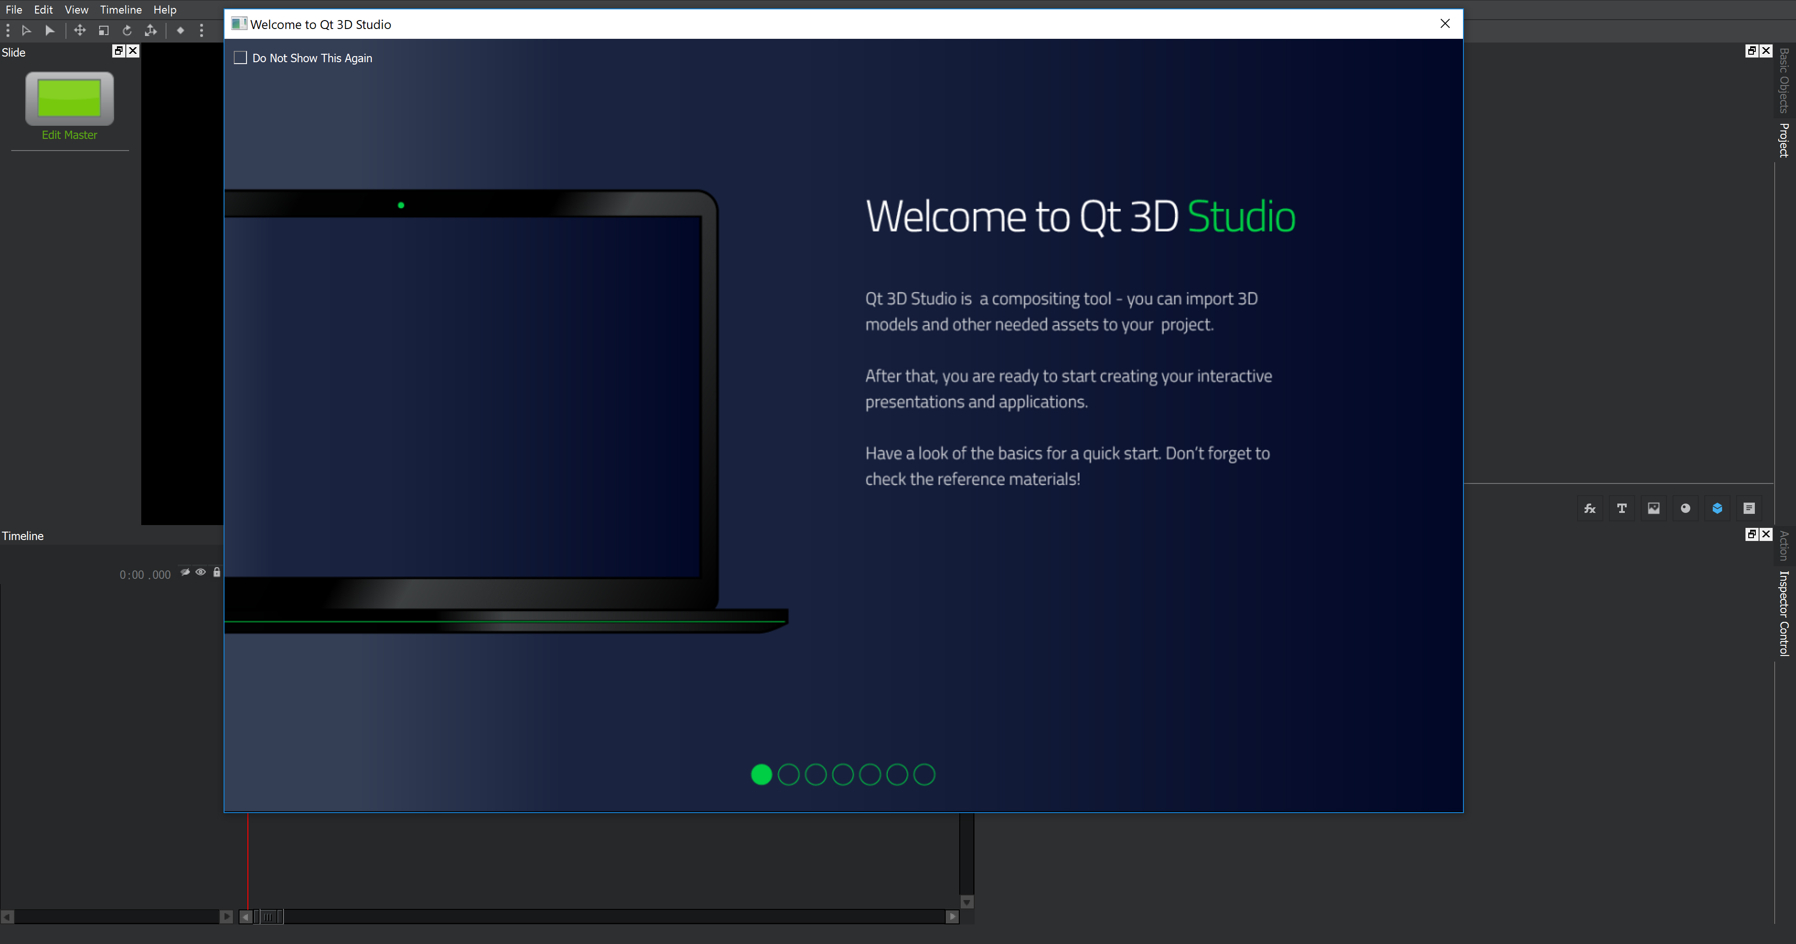This screenshot has height=944, width=1796.
Task: Click the filled arrow Item Select tool
Action: tap(50, 30)
